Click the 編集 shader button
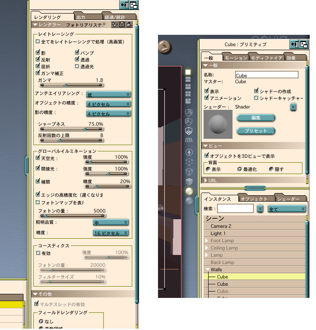This screenshot has height=330, width=316. (256, 118)
